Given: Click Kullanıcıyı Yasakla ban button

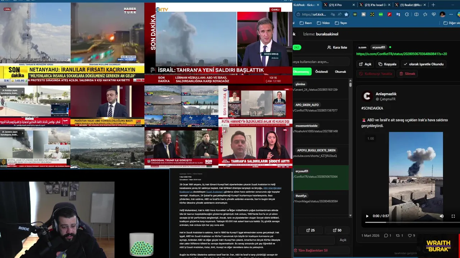Looking at the screenshot, I should click(x=376, y=74).
